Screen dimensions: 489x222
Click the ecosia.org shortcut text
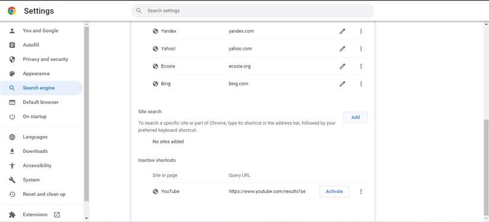click(239, 66)
